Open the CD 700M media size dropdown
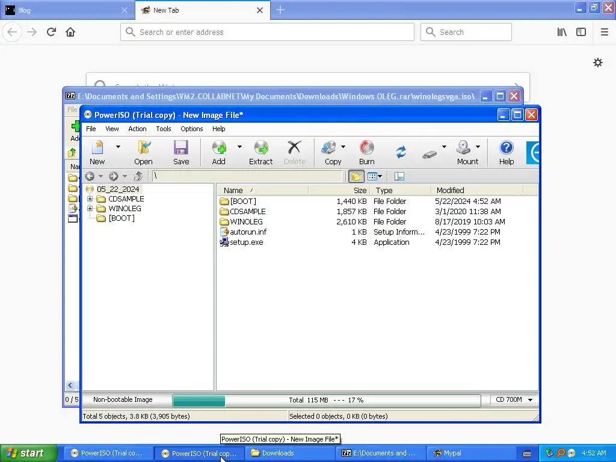 point(514,399)
